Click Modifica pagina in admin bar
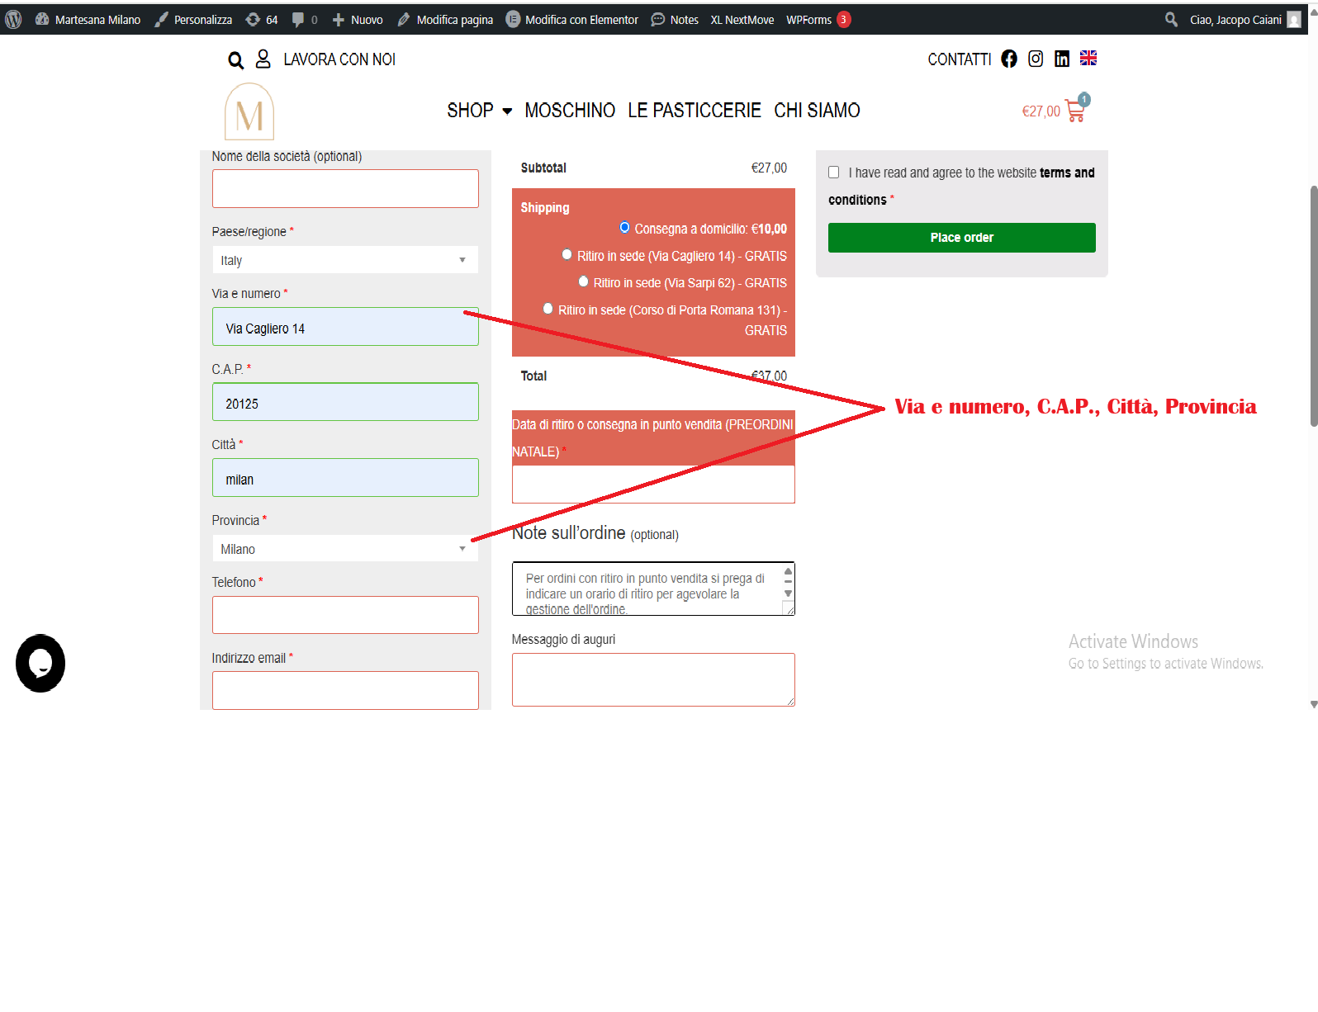 click(x=445, y=20)
